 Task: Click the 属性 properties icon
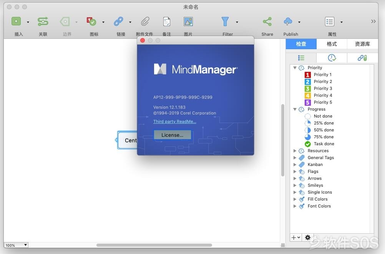(x=330, y=22)
